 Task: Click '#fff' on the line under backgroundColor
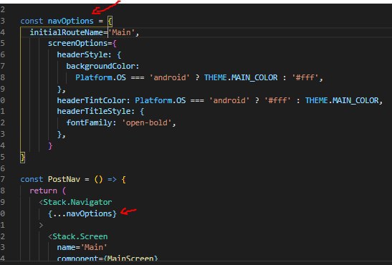pyautogui.click(x=305, y=77)
